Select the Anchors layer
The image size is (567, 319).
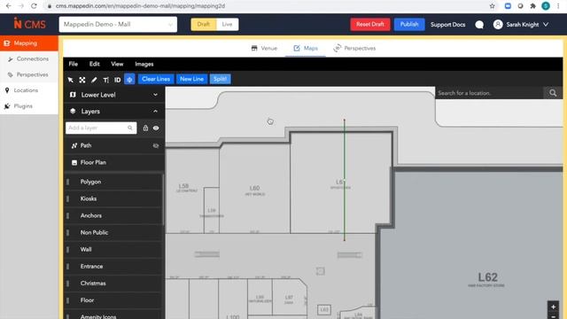coord(114,215)
